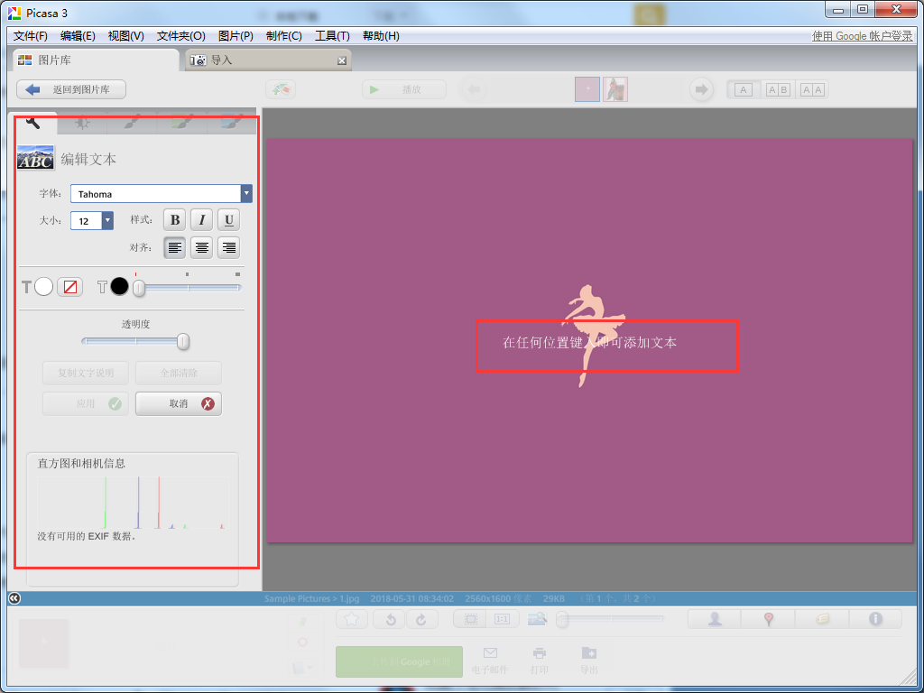The width and height of the screenshot is (924, 693).
Task: Cancel text editing with 取消 button
Action: click(178, 403)
